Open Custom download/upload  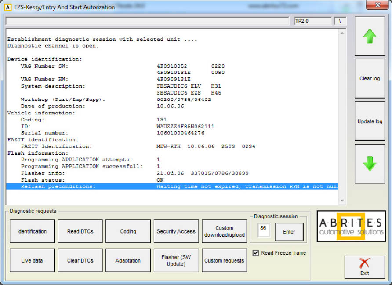pos(224,231)
